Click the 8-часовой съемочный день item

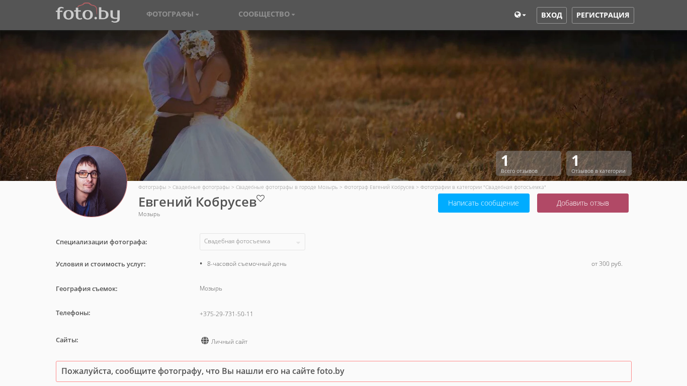point(247,264)
